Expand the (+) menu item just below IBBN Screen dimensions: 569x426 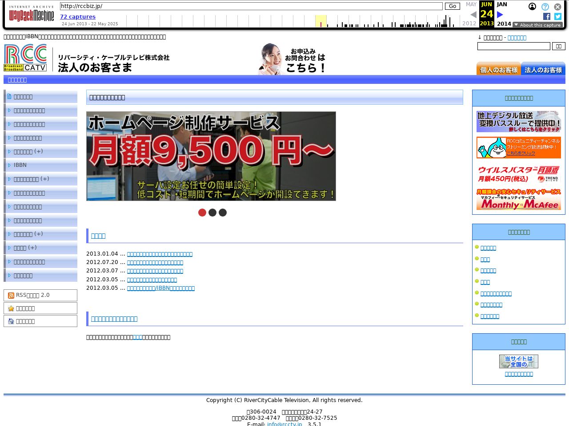click(40, 179)
